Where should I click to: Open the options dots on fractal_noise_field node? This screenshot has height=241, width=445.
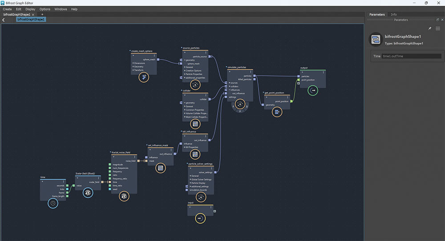coord(135,157)
